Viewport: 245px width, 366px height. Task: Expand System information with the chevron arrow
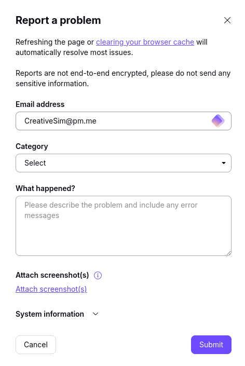pyautogui.click(x=96, y=314)
